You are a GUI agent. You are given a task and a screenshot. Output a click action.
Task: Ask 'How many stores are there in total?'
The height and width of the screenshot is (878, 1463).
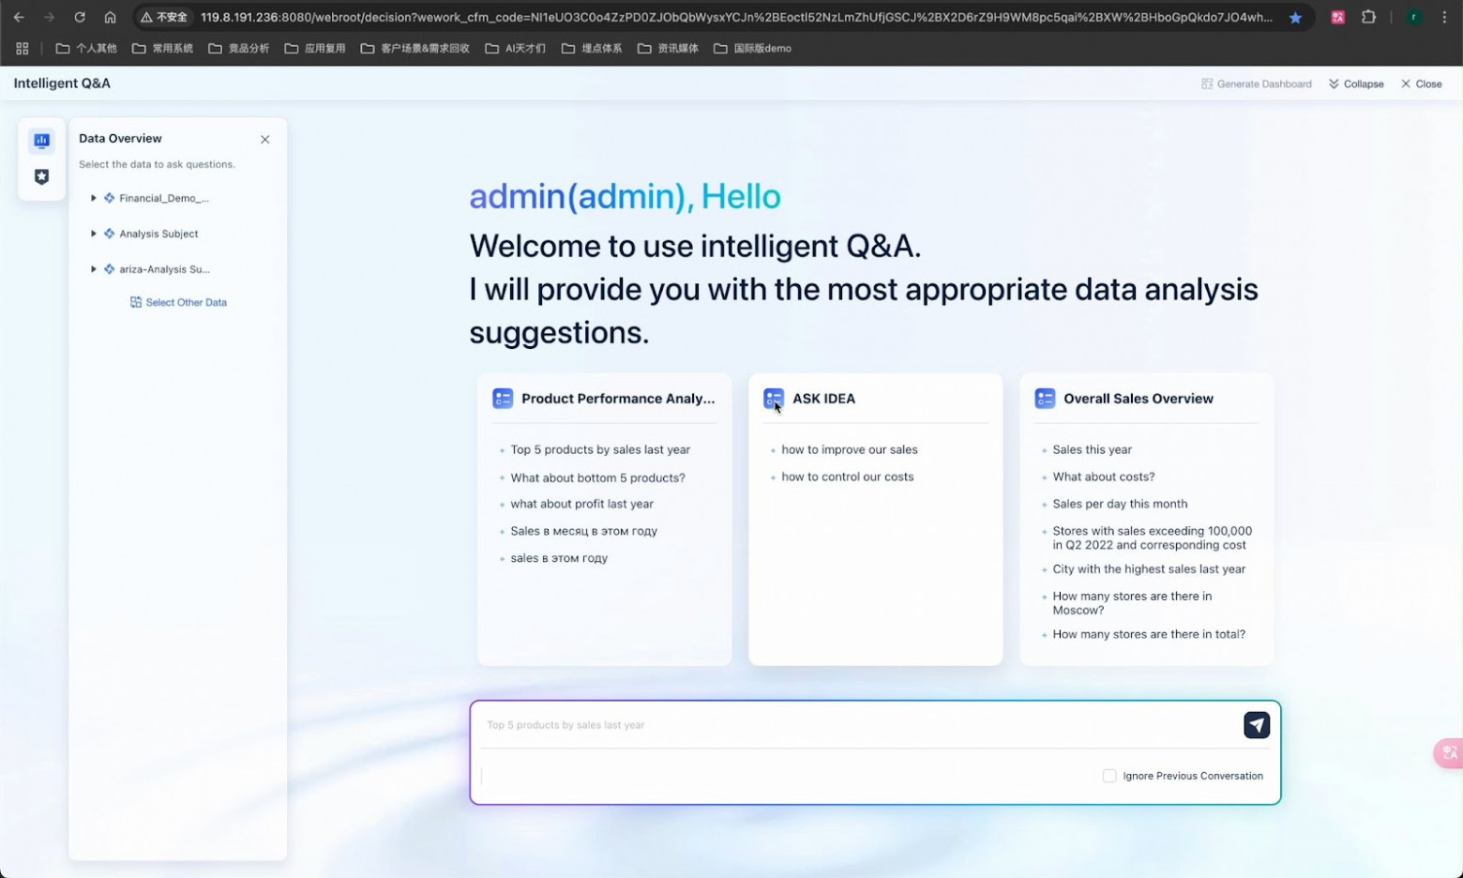(1149, 634)
